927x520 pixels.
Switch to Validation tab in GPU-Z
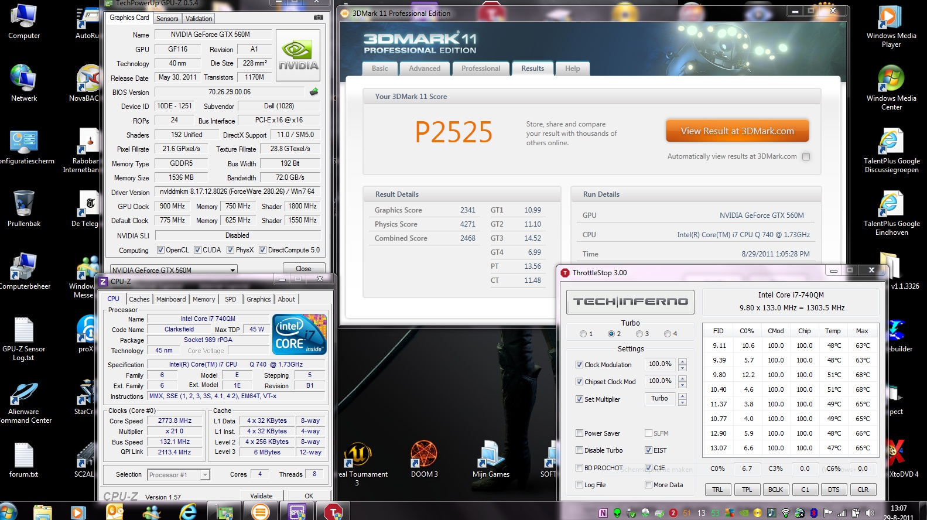point(199,19)
